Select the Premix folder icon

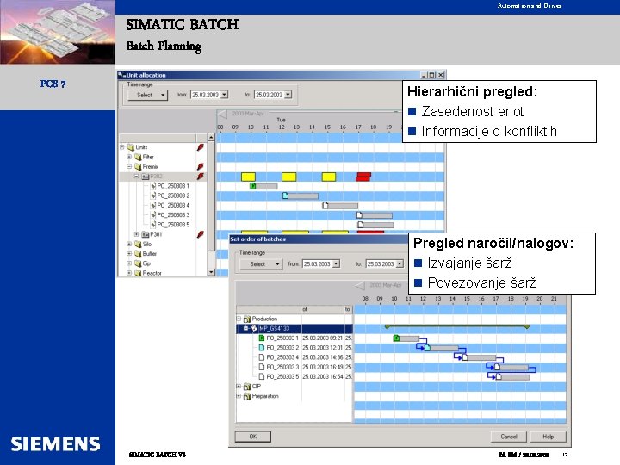click(x=138, y=166)
